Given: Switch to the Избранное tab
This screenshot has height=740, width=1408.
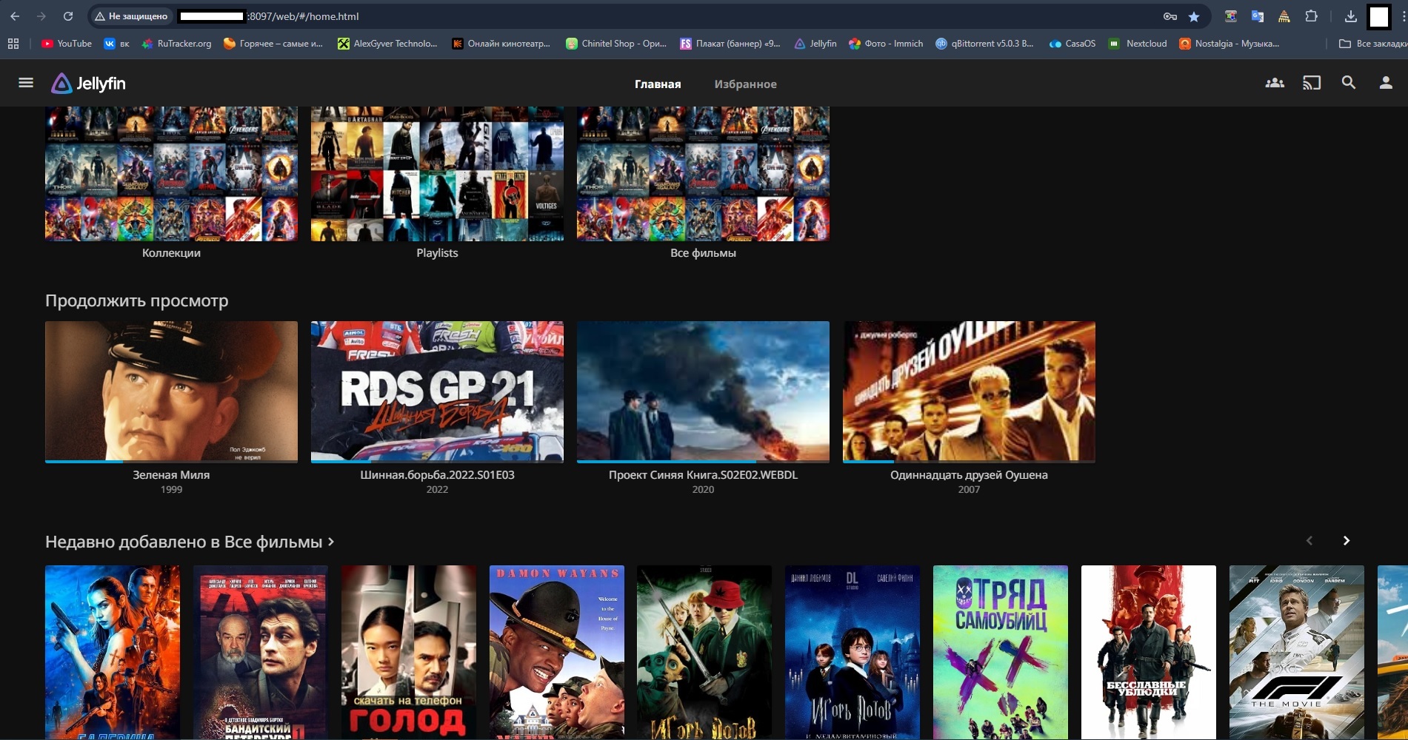Looking at the screenshot, I should point(745,84).
